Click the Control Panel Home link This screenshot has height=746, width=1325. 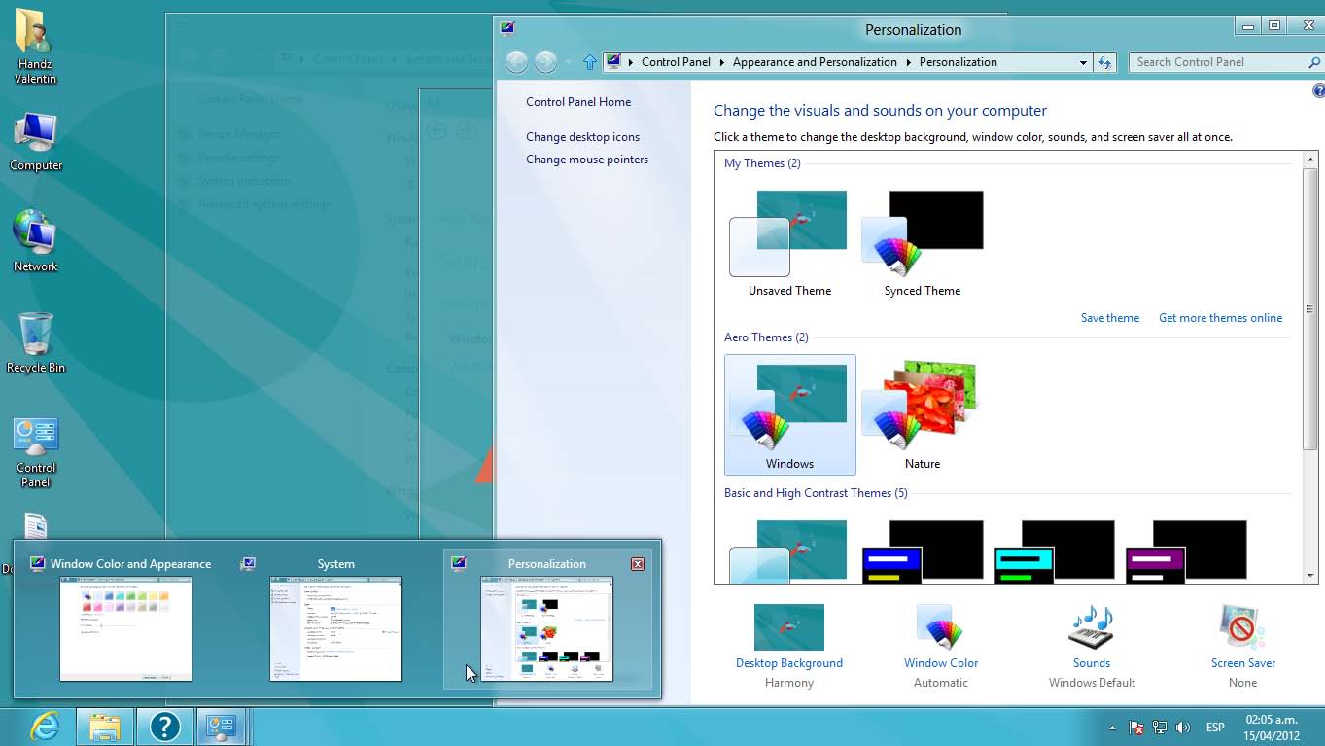point(578,102)
